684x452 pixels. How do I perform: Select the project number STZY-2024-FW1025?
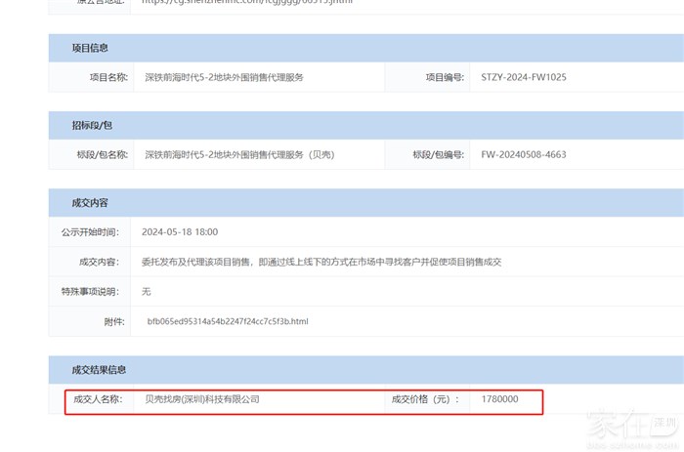pos(524,77)
